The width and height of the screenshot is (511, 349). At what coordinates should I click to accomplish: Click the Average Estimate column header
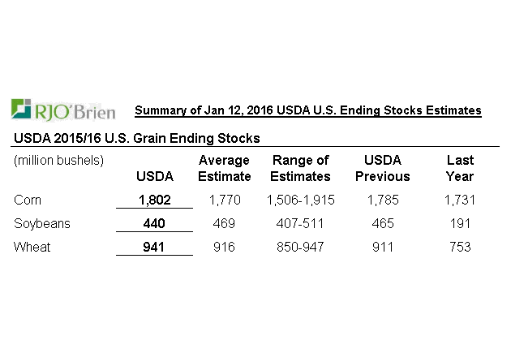point(224,168)
